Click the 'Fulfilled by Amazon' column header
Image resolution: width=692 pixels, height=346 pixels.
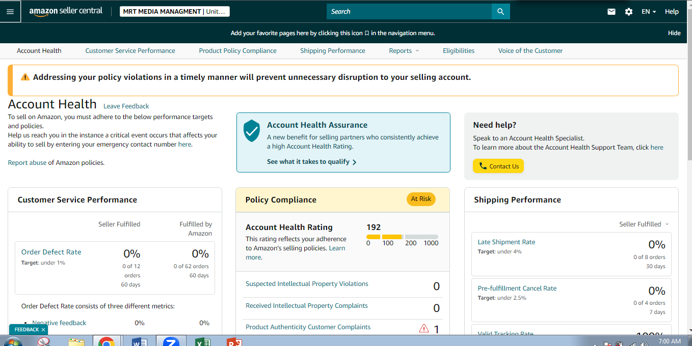point(196,228)
